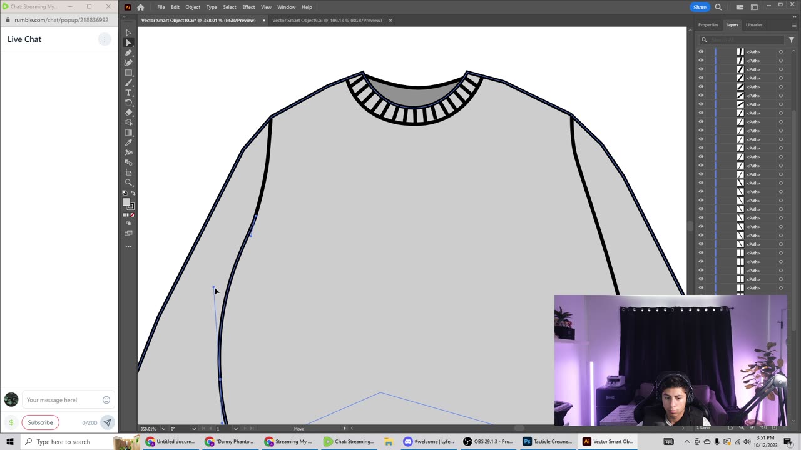Image resolution: width=801 pixels, height=450 pixels.
Task: Click the Stroke color swatch
Action: [131, 206]
